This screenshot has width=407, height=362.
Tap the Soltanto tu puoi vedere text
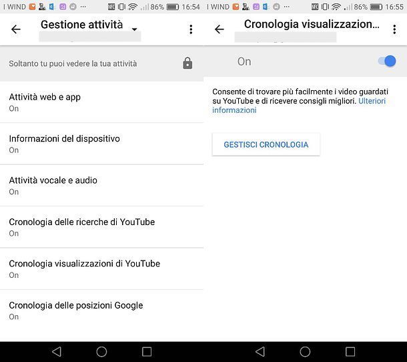[x=73, y=63]
